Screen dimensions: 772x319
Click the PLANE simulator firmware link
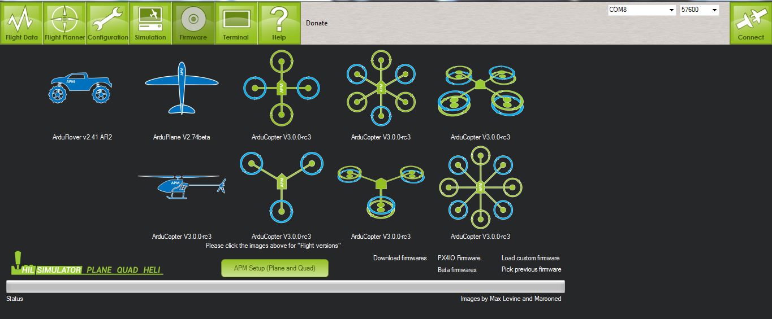point(99,270)
